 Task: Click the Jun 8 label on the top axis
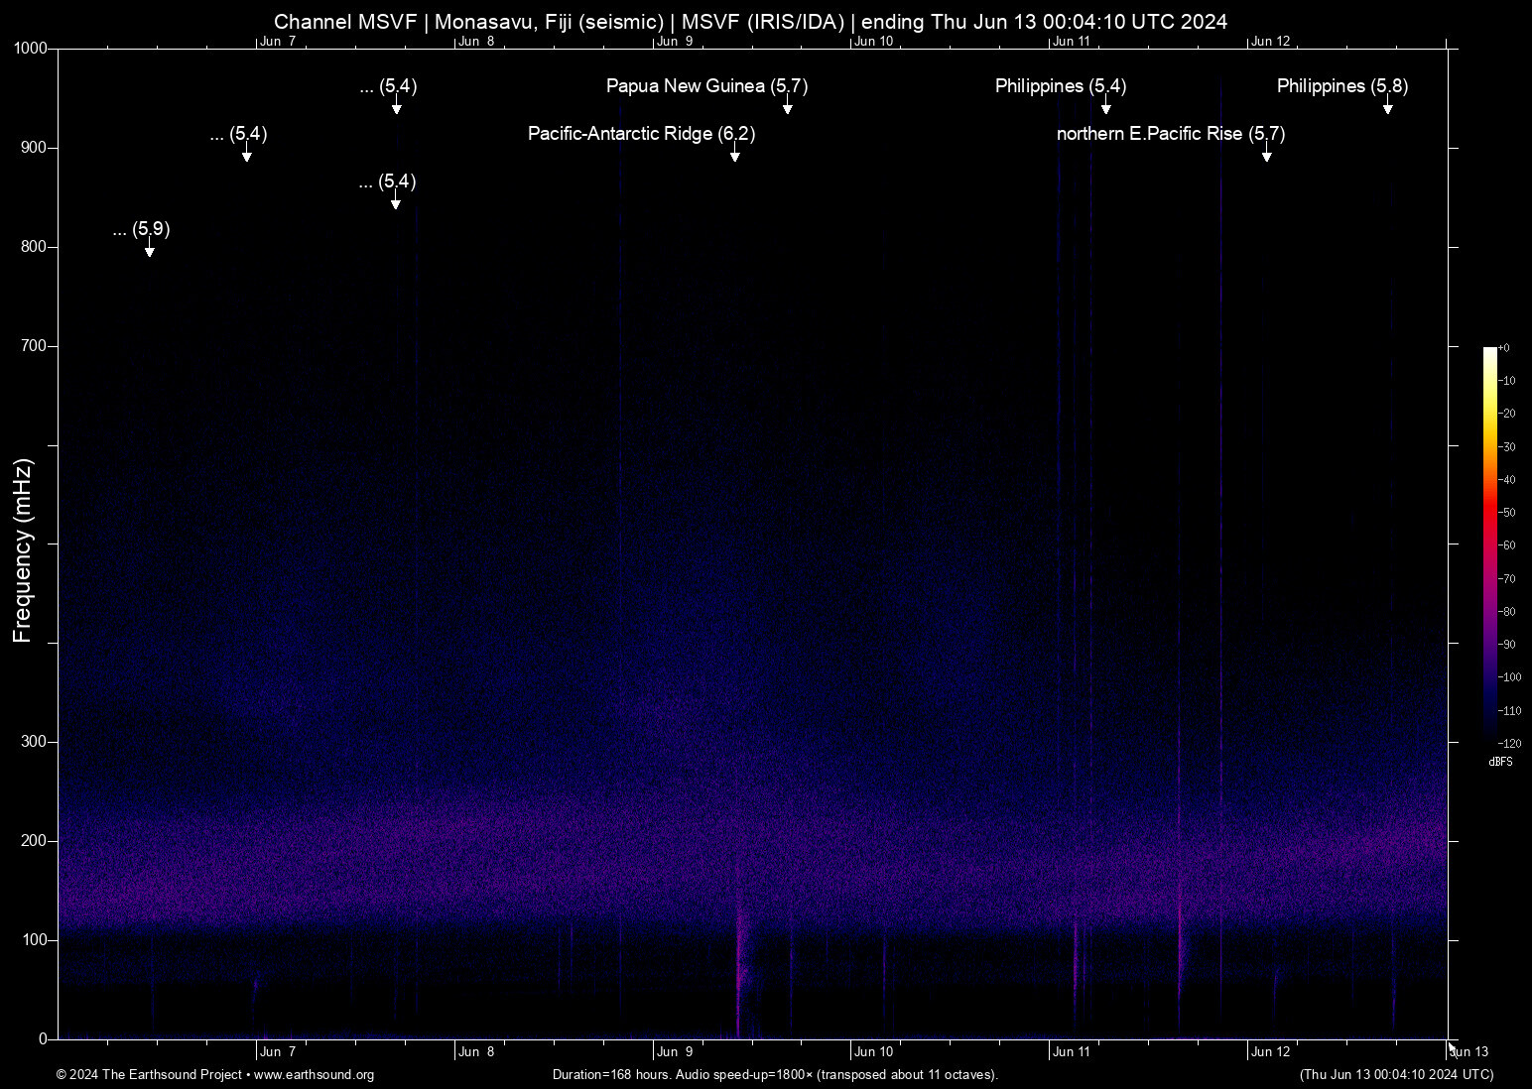pyautogui.click(x=476, y=42)
